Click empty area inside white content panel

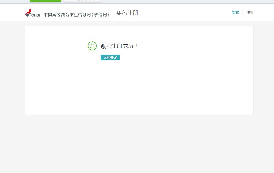pos(174,87)
